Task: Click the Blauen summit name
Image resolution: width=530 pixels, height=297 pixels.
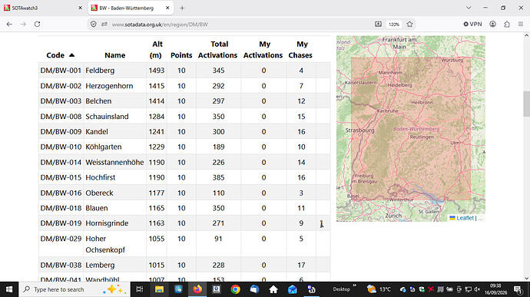Action: click(97, 208)
